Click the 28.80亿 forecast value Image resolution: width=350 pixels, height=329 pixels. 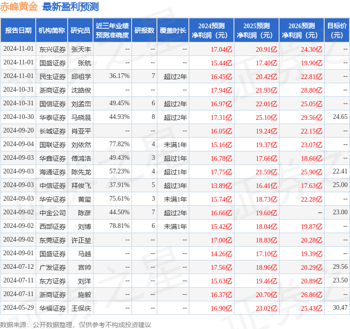pyautogui.click(x=311, y=90)
